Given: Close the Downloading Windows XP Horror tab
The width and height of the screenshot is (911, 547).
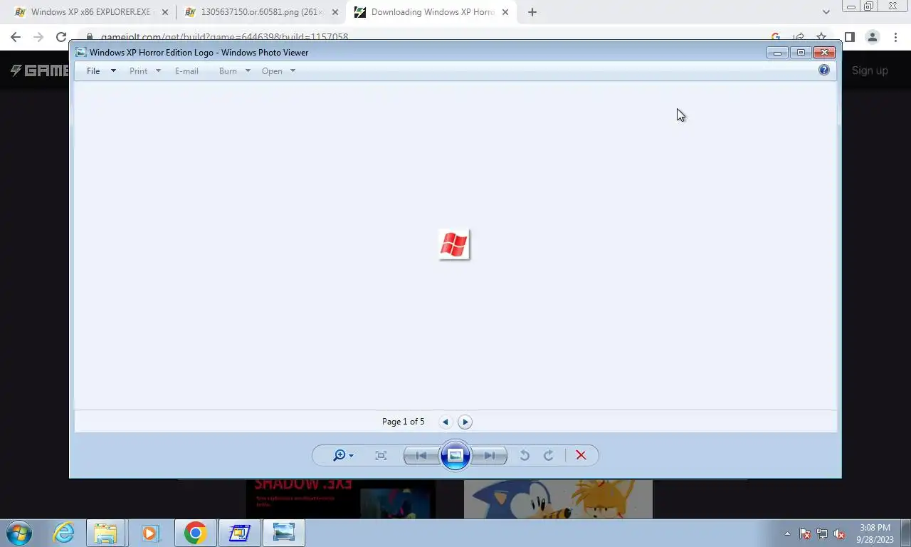Looking at the screenshot, I should point(505,12).
